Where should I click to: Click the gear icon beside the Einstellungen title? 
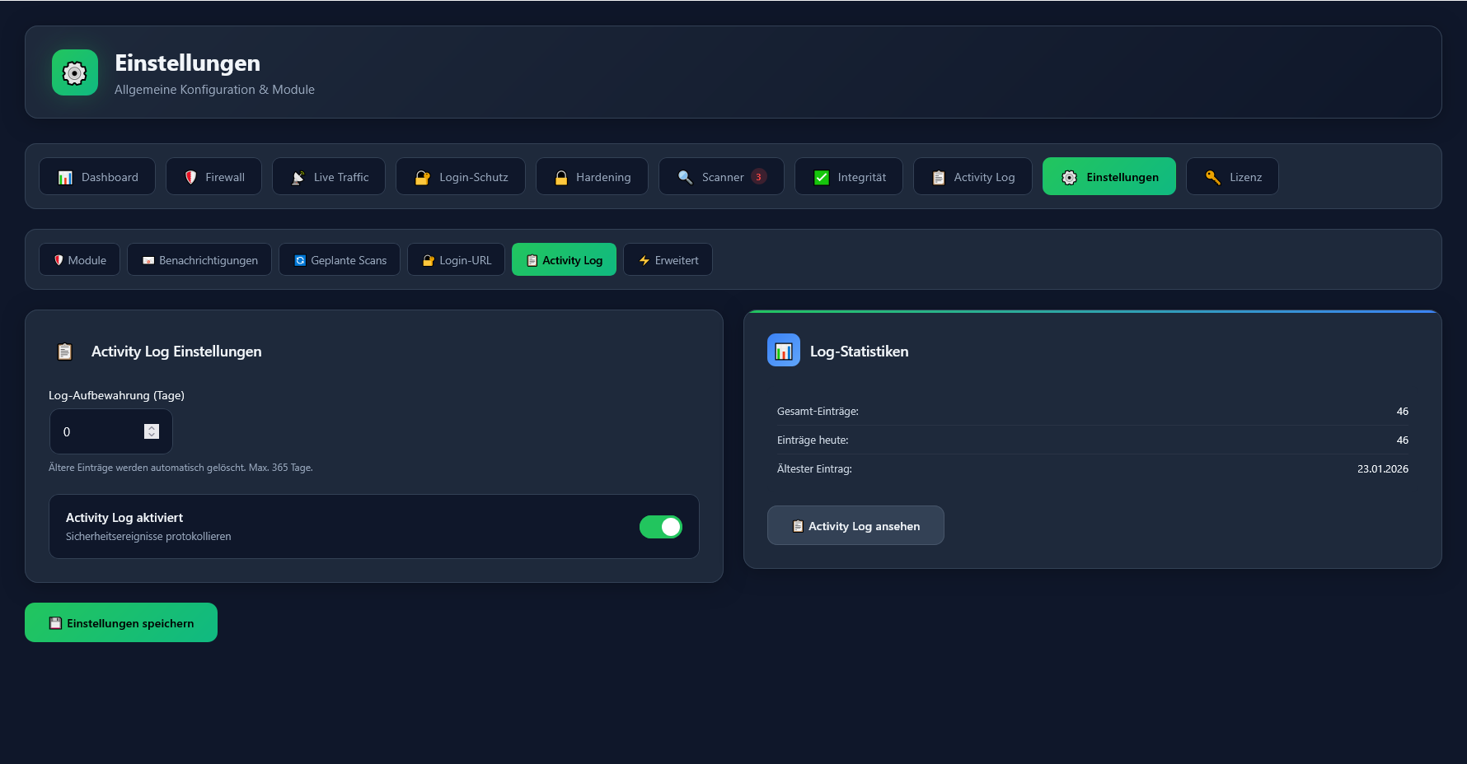tap(75, 72)
